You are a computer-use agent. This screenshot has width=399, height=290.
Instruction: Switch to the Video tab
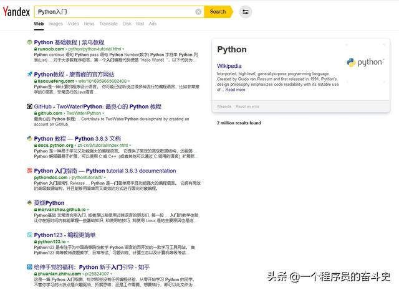(74, 24)
